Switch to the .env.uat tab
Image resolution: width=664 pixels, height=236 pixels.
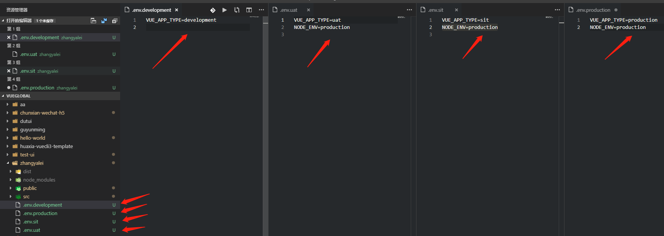click(x=289, y=10)
